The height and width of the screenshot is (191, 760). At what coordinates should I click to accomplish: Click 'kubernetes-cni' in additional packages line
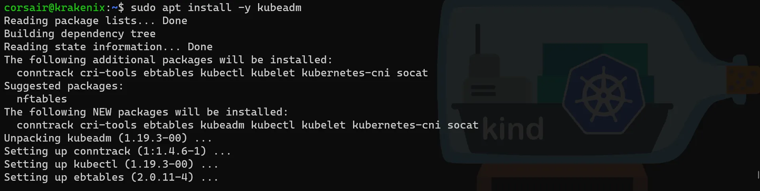pyautogui.click(x=346, y=73)
